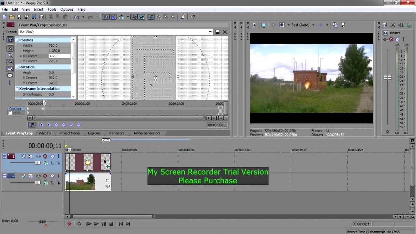Save the project with the floppy icon
The height and width of the screenshot is (234, 416).
19,17
